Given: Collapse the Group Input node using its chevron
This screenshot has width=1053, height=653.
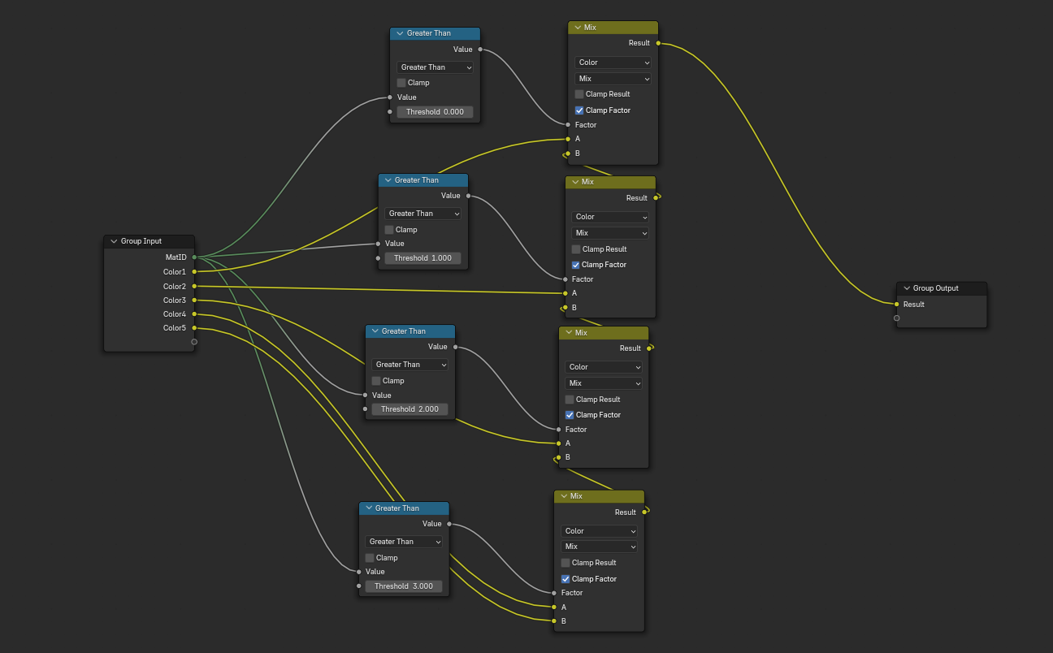Looking at the screenshot, I should (x=114, y=241).
